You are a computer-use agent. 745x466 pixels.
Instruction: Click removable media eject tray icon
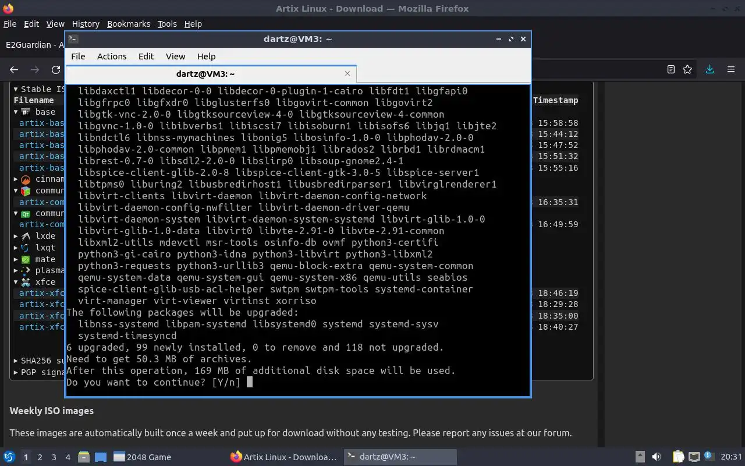[x=640, y=457]
